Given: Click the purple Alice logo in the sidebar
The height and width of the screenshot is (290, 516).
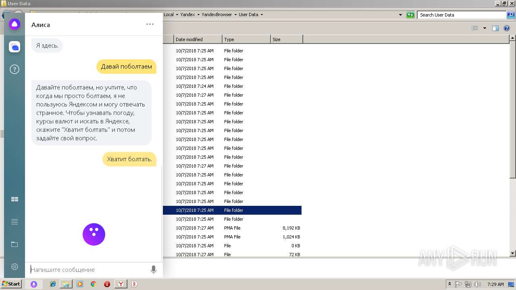Looking at the screenshot, I should coord(15,24).
